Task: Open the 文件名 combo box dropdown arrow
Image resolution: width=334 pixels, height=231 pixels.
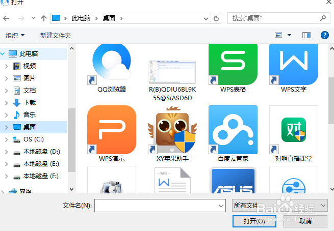Action: point(221,206)
